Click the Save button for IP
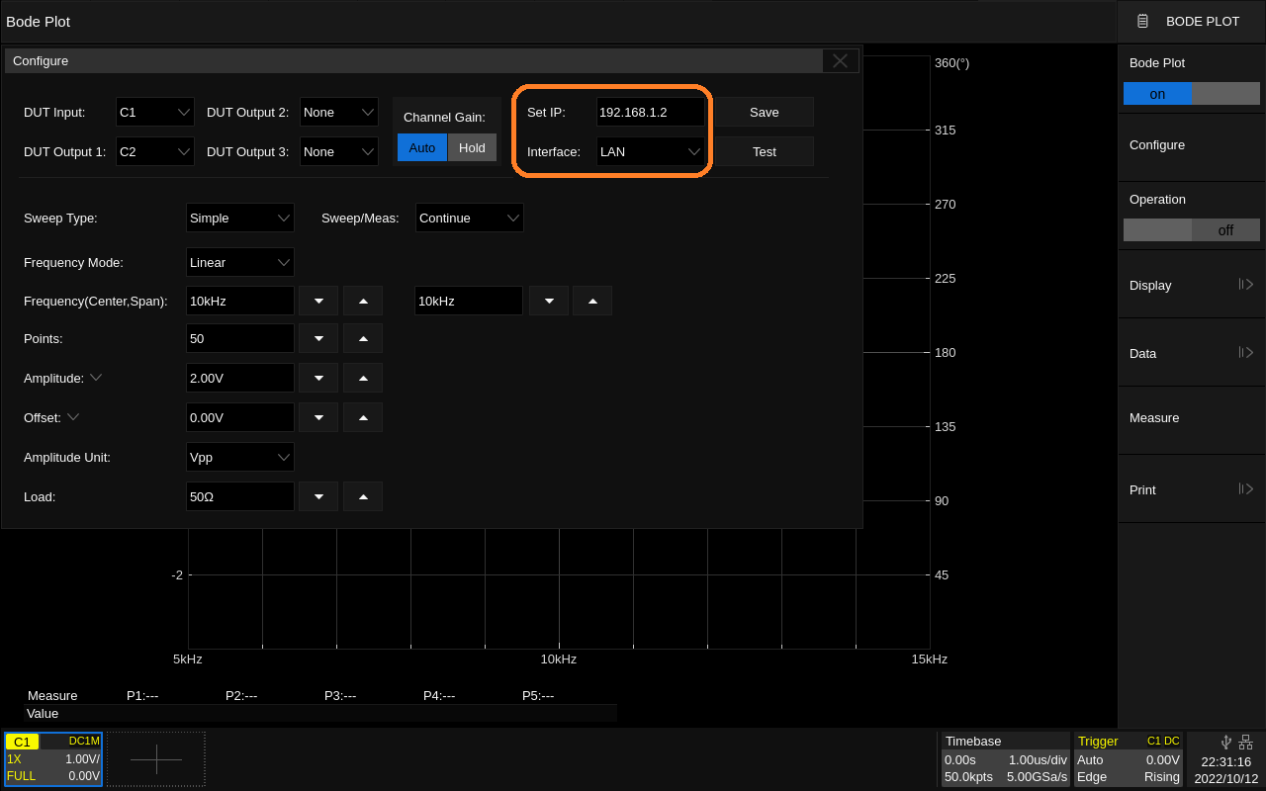Screen dimensions: 1266x791 point(764,113)
